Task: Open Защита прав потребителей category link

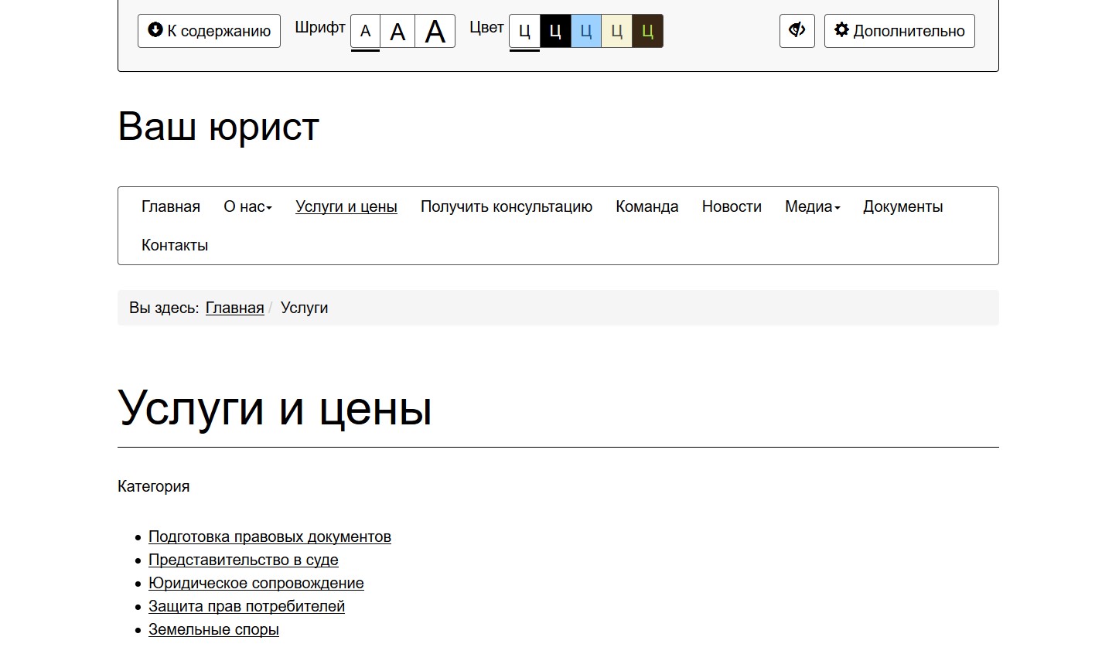Action: pyautogui.click(x=246, y=606)
